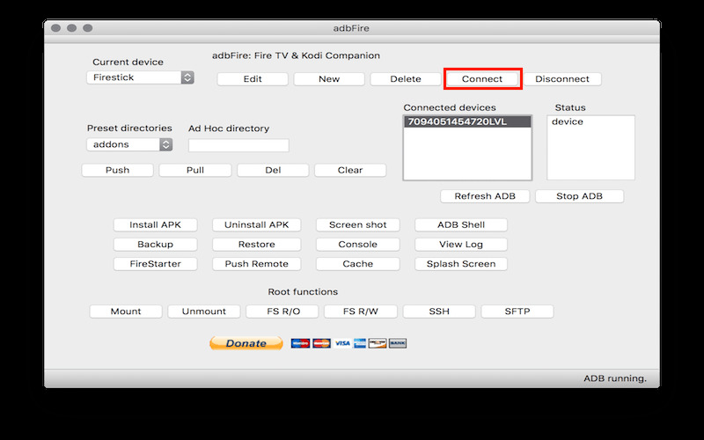Click Install APK
Viewport: 704px width, 440px height.
[156, 225]
